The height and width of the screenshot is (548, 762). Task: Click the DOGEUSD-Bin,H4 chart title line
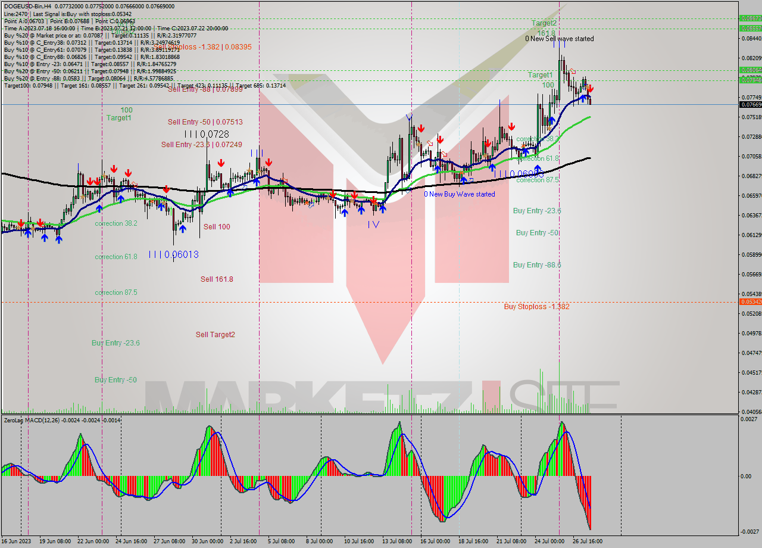click(x=89, y=6)
